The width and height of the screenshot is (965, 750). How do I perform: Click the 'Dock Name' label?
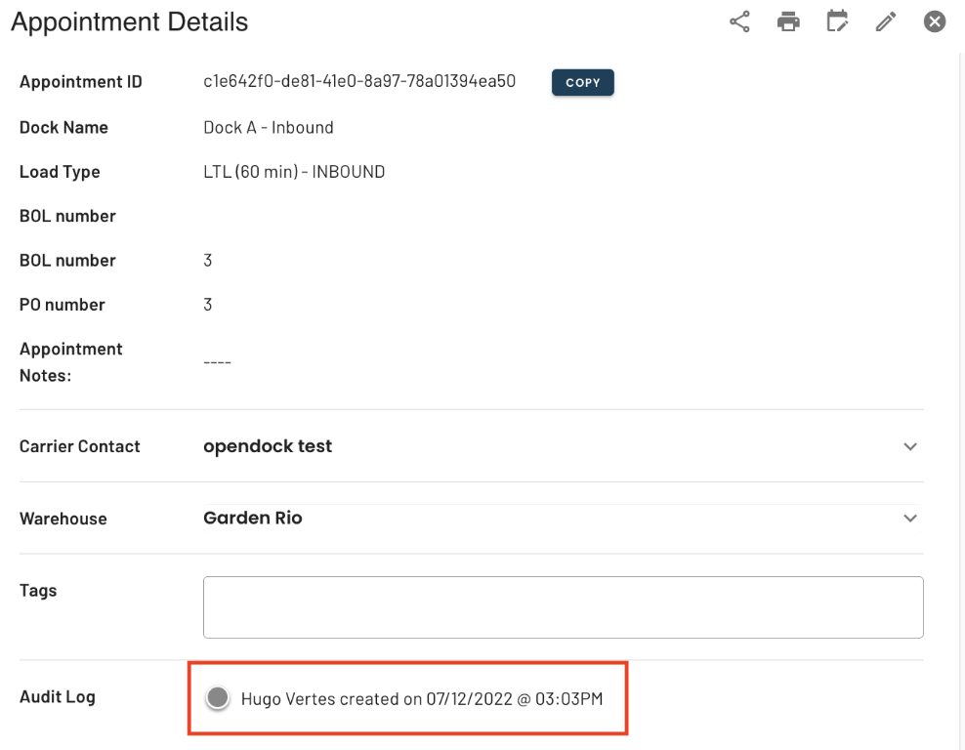coord(64,127)
